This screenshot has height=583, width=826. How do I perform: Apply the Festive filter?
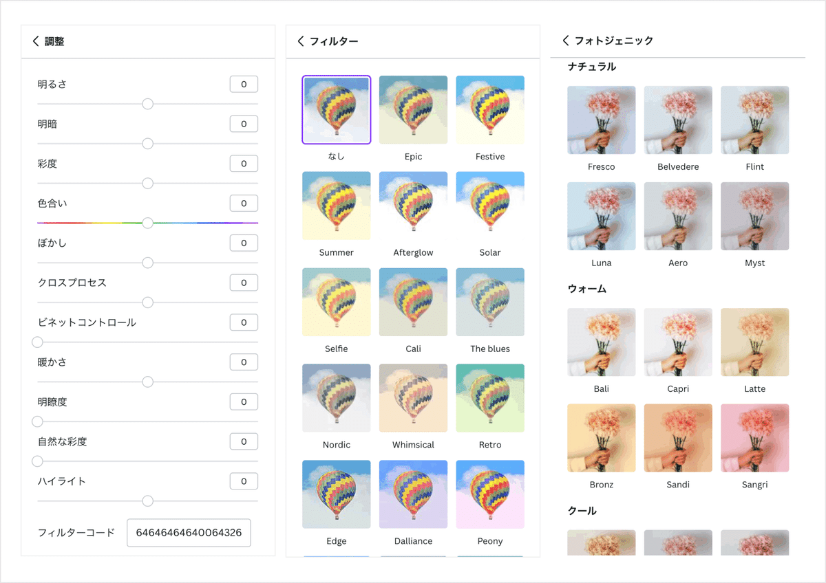pos(490,109)
